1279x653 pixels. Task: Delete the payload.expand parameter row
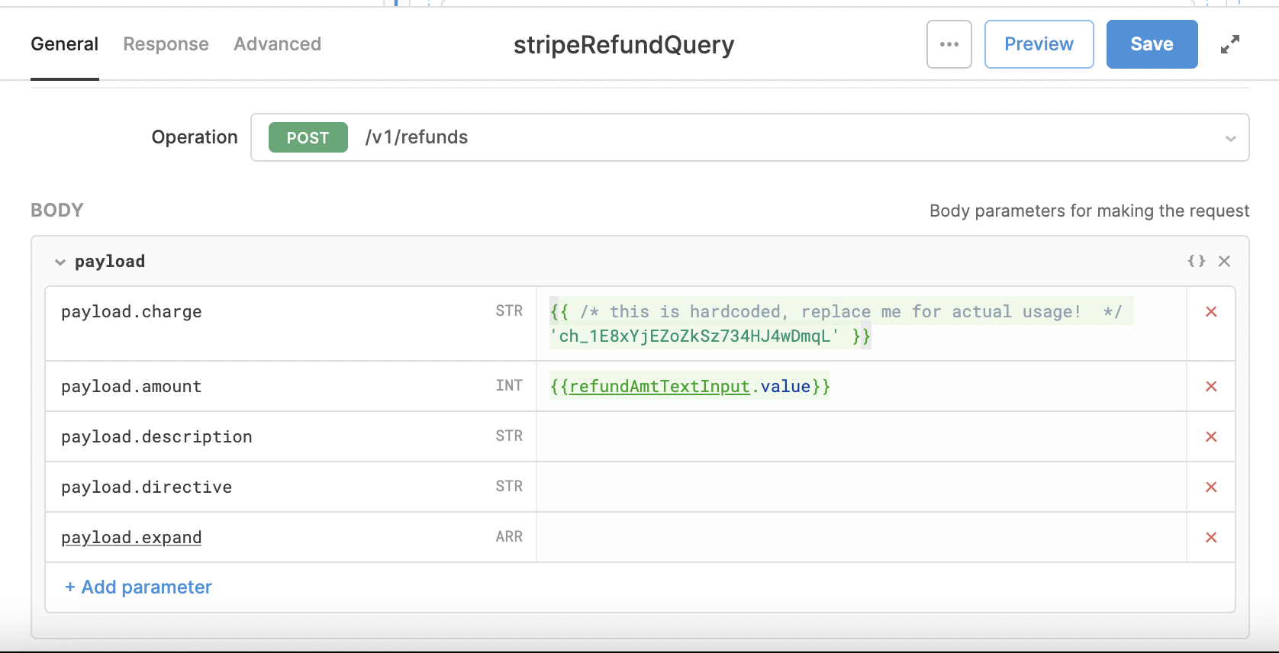pos(1210,537)
